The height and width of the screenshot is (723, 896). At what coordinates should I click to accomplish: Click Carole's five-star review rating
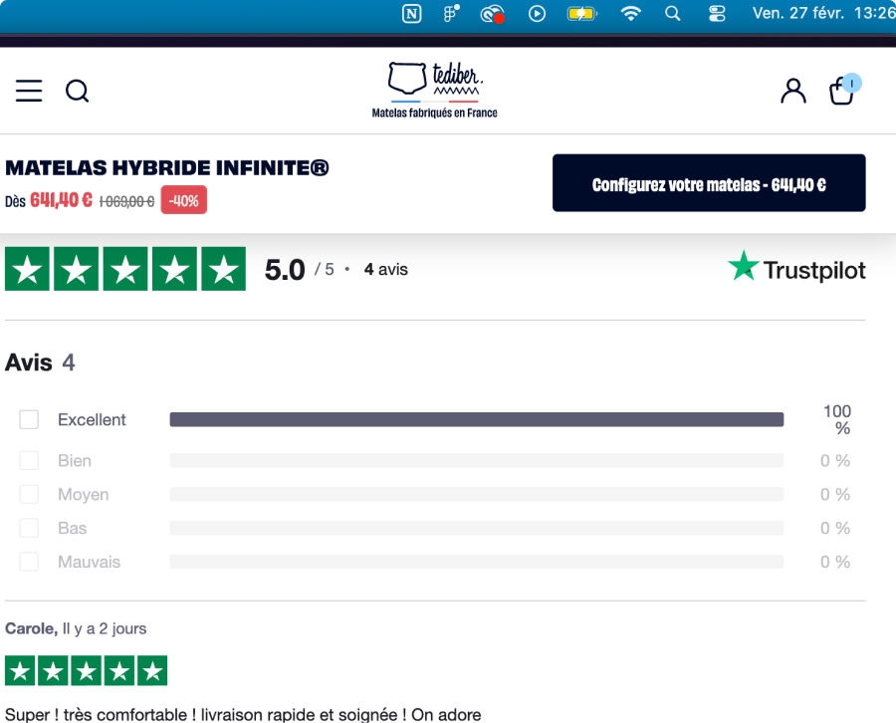(86, 670)
